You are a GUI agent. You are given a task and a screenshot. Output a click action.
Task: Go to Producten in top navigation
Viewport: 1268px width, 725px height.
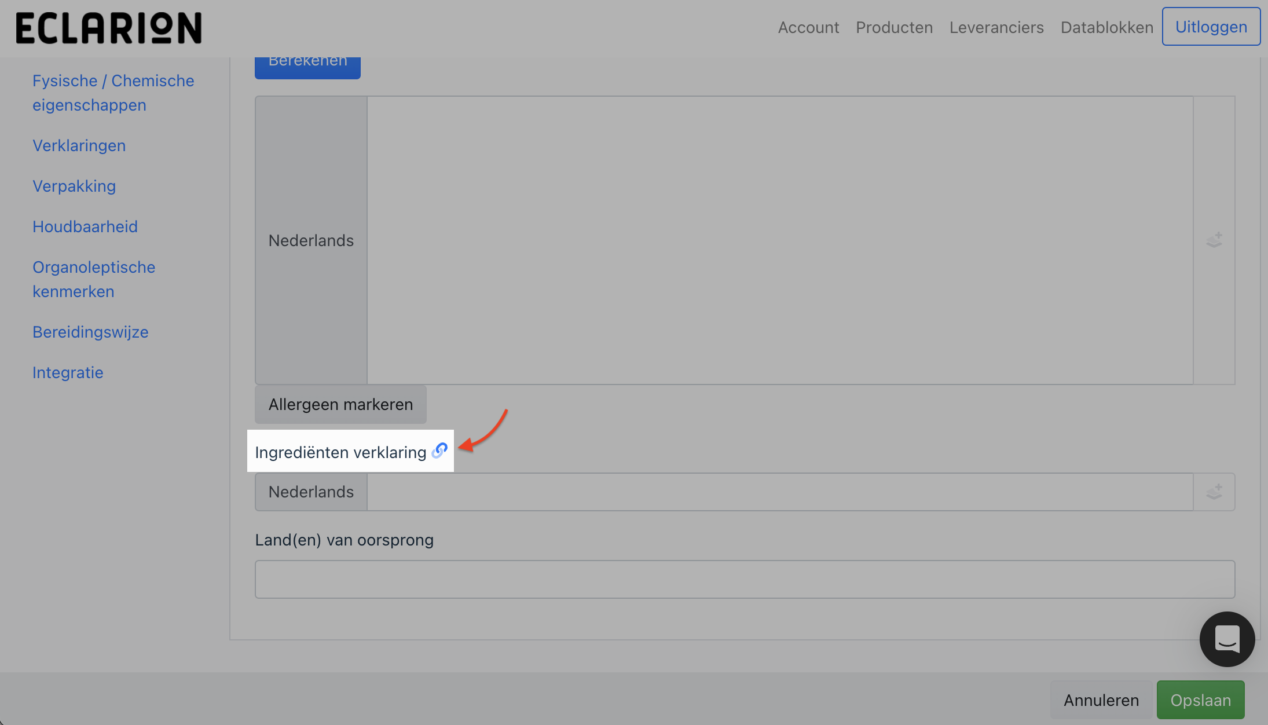tap(894, 27)
